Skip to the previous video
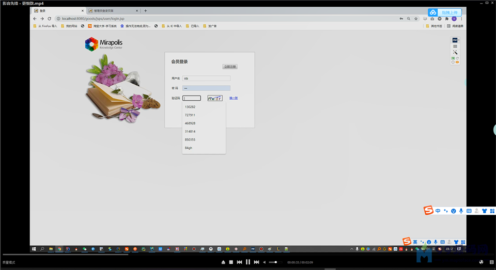The height and width of the screenshot is (270, 496). (x=239, y=262)
